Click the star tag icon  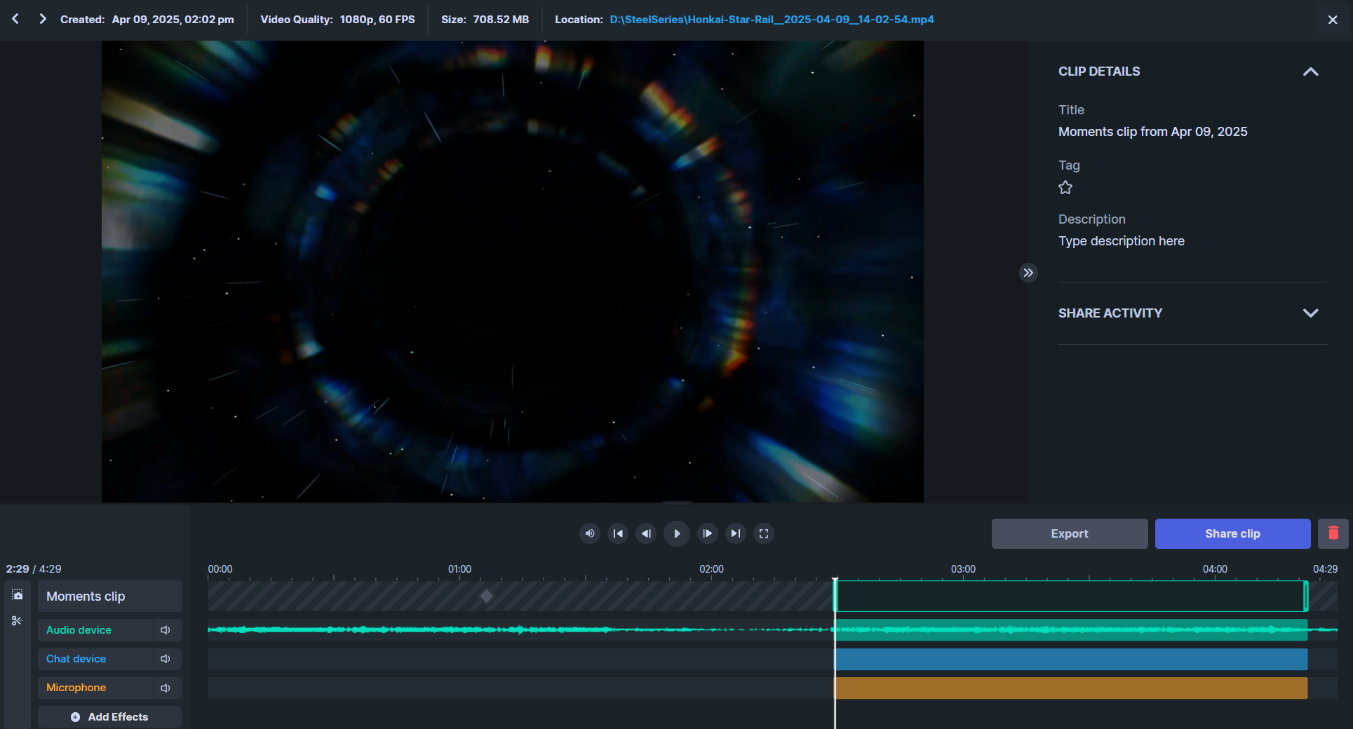pos(1065,187)
